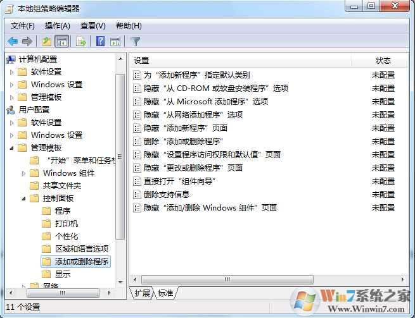Click policy icon for 隐藏"更改或删除程序"页面

tap(137, 168)
